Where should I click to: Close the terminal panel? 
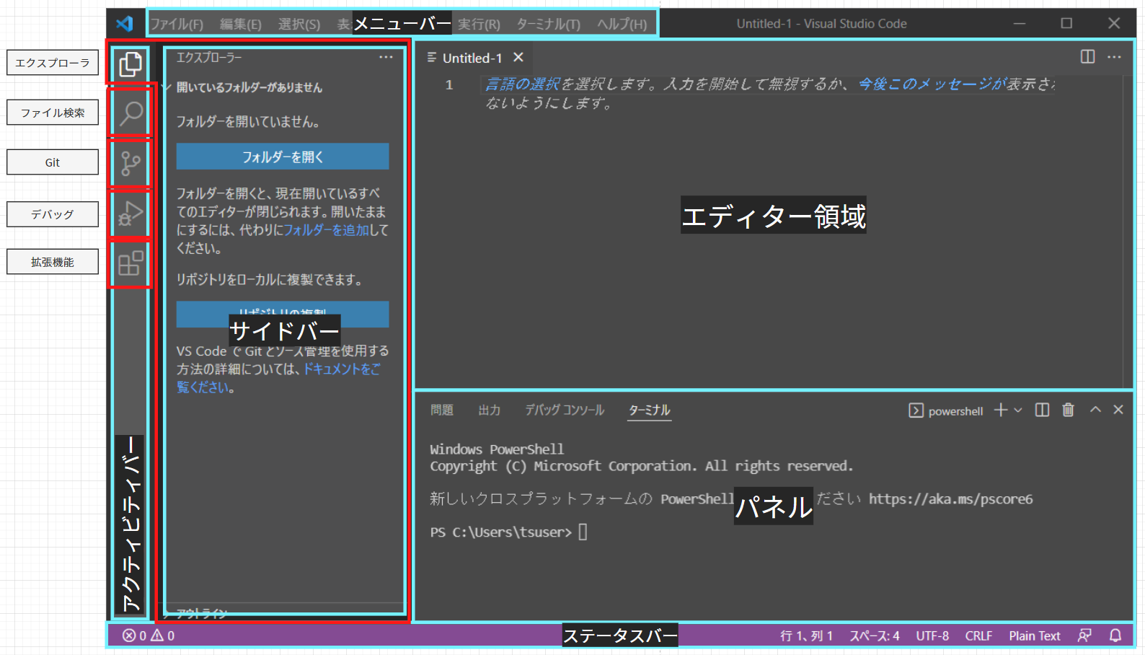[1118, 409]
